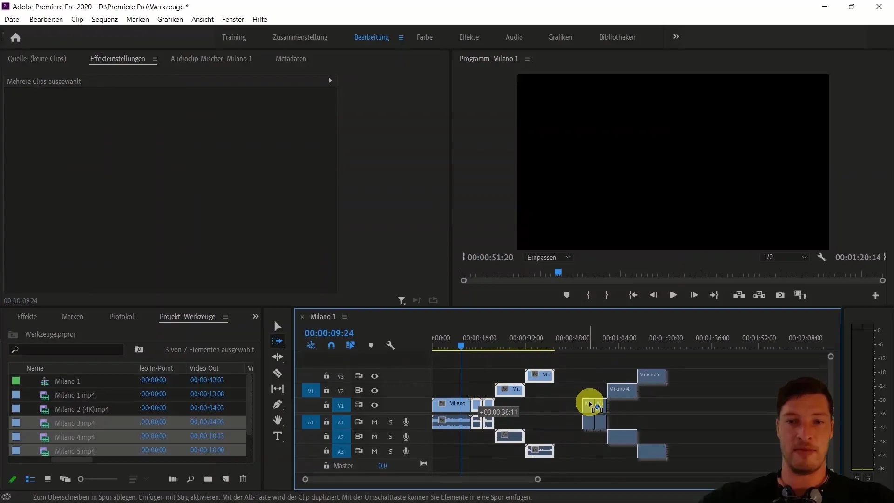Image resolution: width=894 pixels, height=503 pixels.
Task: Delete selected project items with trash icon
Action: 243,479
